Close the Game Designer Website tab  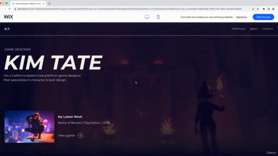coord(43,3)
